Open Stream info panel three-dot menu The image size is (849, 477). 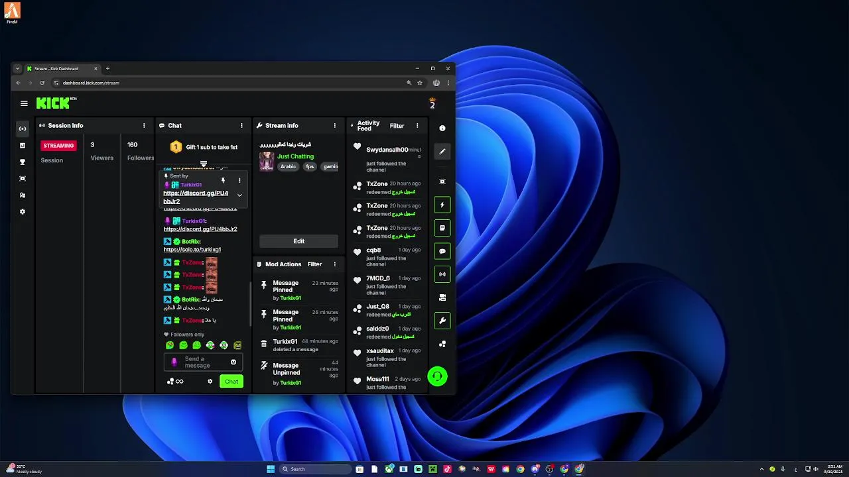point(334,125)
